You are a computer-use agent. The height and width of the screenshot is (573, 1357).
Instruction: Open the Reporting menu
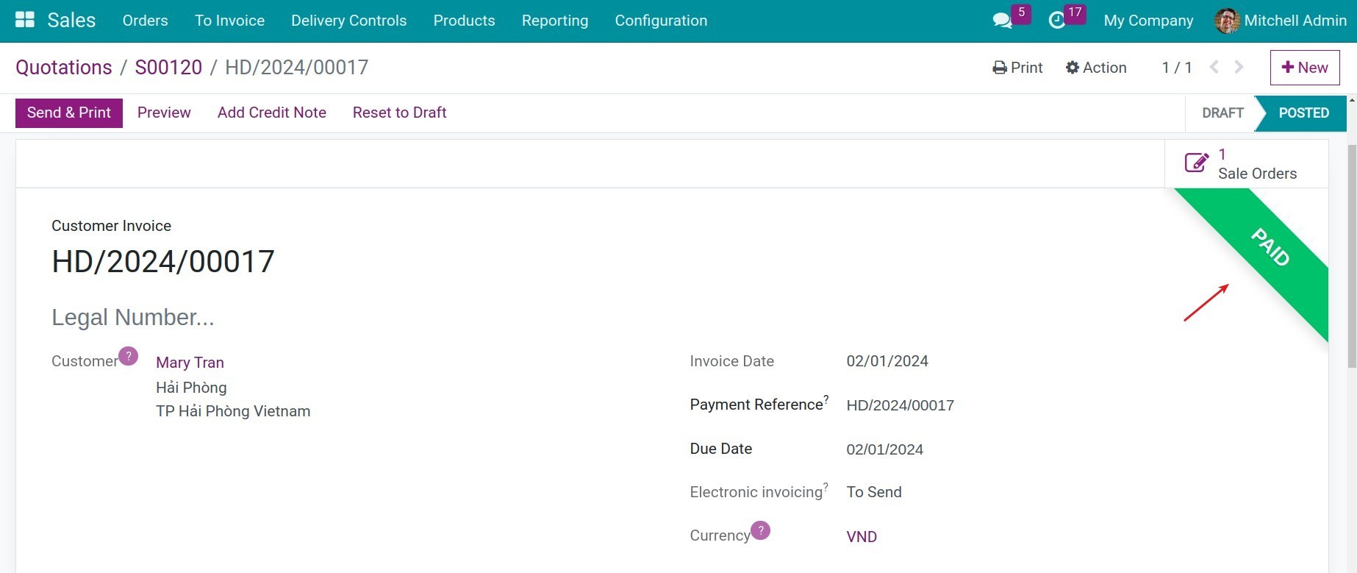pyautogui.click(x=554, y=21)
